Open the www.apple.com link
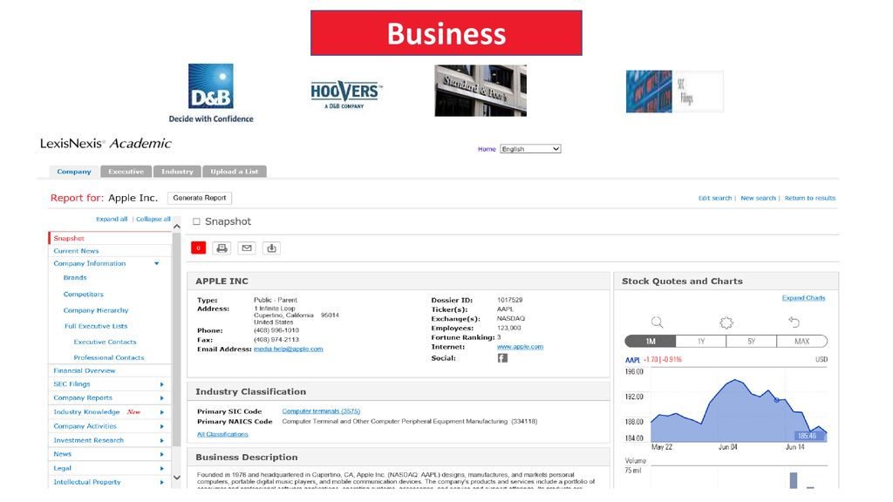The height and width of the screenshot is (502, 893). [x=520, y=347]
